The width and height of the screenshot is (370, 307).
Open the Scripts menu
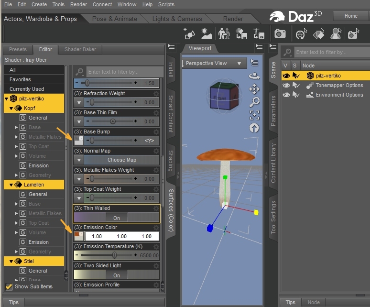click(166, 4)
